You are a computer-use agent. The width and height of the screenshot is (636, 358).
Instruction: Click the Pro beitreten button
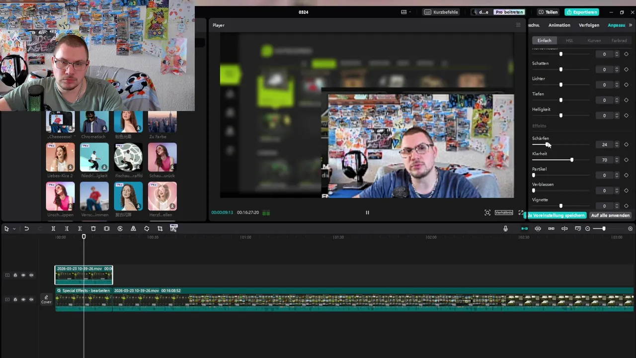pos(509,12)
